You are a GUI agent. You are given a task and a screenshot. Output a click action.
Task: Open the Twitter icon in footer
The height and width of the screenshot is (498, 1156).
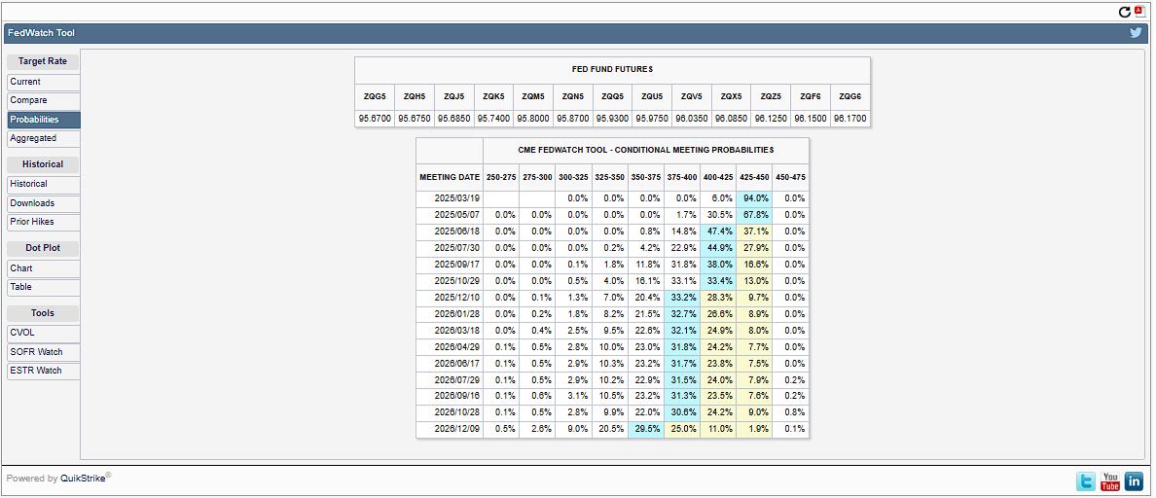tap(1085, 481)
